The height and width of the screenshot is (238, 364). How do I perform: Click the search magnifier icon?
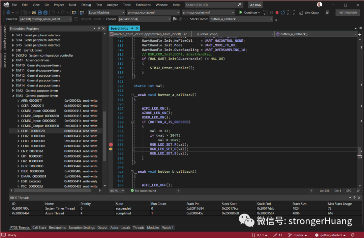[239, 5]
